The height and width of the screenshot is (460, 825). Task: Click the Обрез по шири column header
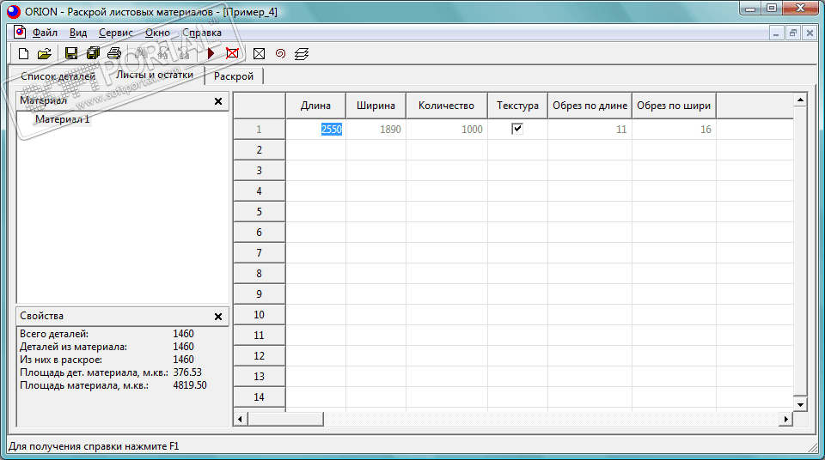674,106
